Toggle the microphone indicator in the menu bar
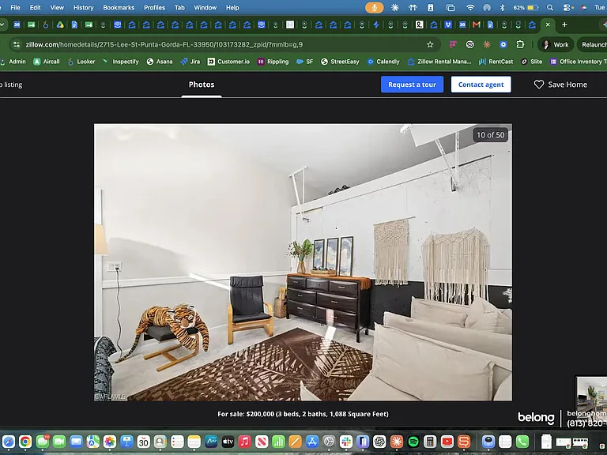This screenshot has width=607, height=455. pyautogui.click(x=375, y=7)
